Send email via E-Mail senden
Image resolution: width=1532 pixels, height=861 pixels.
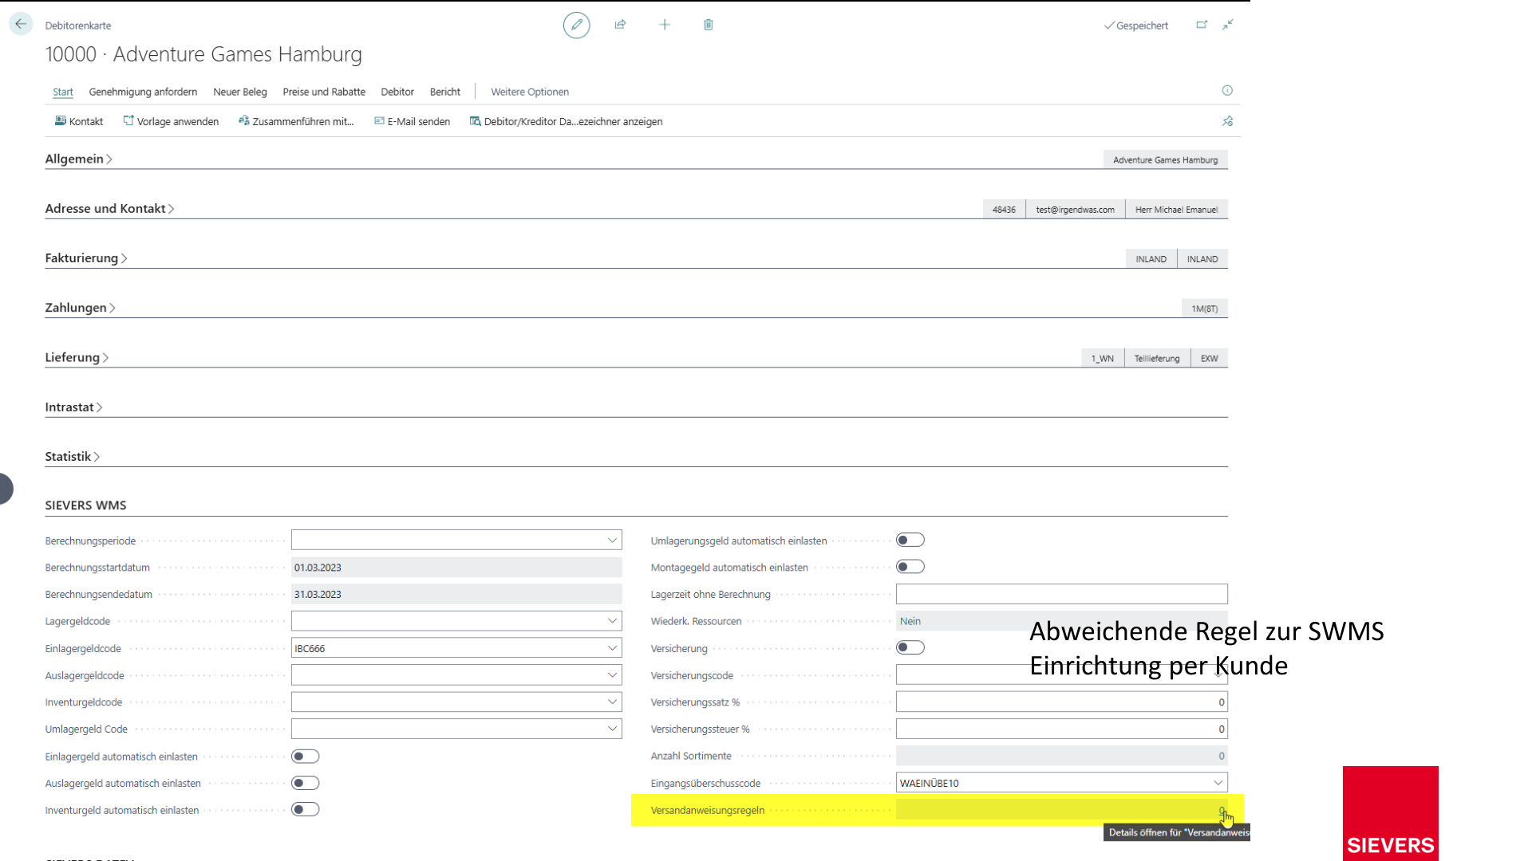tap(412, 121)
